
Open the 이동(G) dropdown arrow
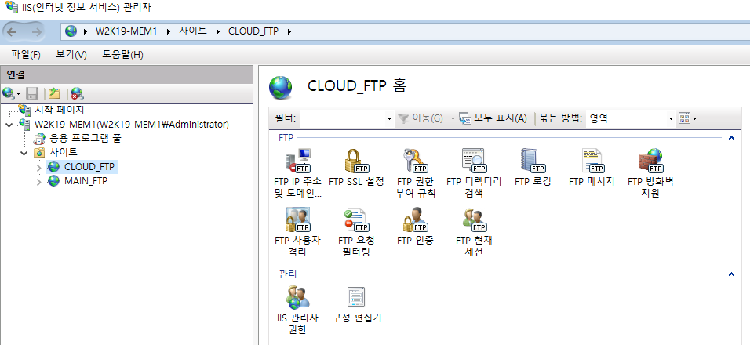[453, 118]
